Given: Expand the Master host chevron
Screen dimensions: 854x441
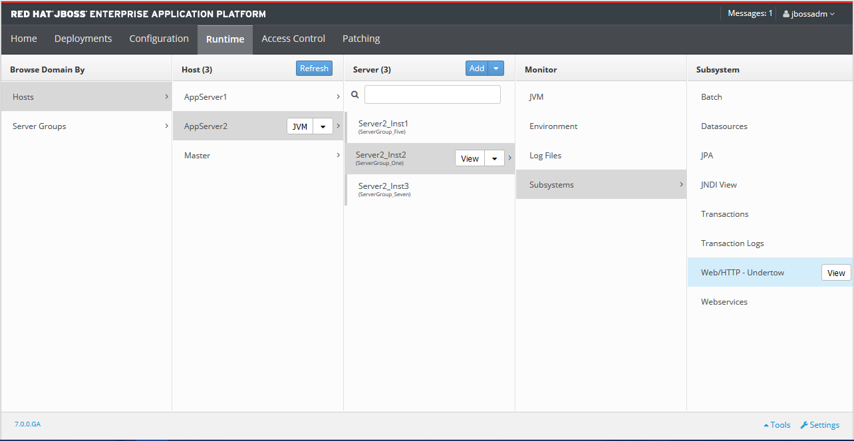Looking at the screenshot, I should tap(338, 156).
